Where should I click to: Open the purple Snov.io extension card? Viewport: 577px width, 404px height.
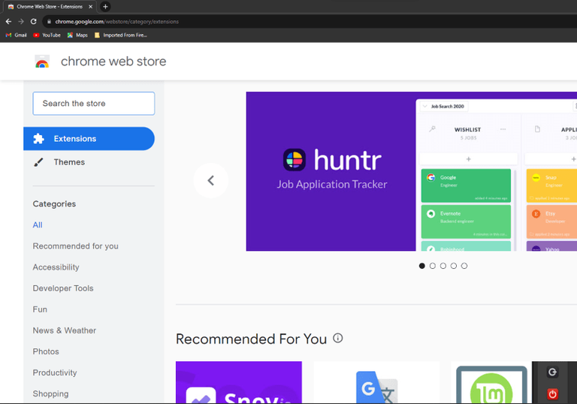239,382
